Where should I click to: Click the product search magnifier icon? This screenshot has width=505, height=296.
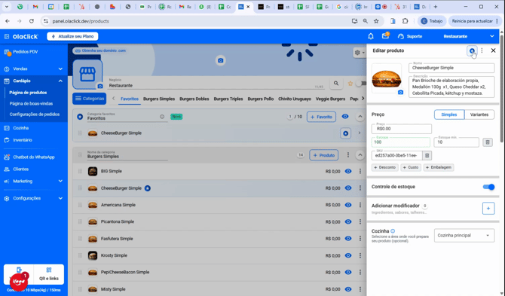336,84
